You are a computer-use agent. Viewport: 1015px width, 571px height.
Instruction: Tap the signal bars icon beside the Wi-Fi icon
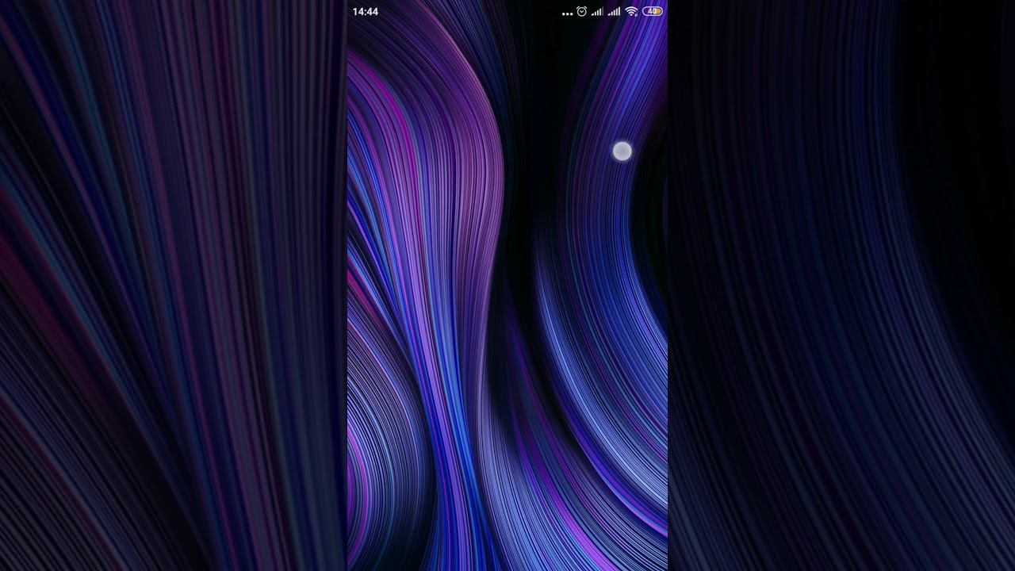point(614,12)
